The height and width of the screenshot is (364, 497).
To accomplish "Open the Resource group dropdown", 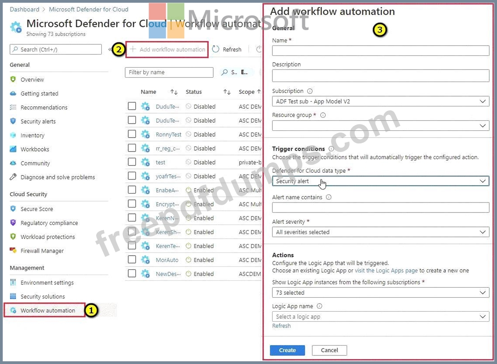I will point(380,125).
